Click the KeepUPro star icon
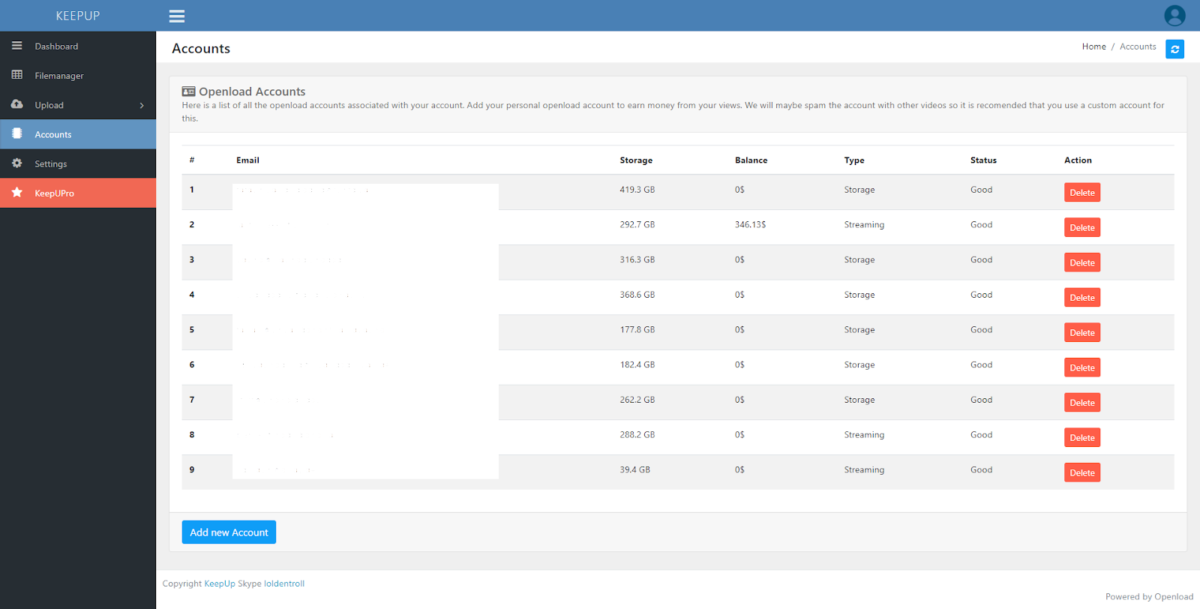1200x609 pixels. [16, 193]
